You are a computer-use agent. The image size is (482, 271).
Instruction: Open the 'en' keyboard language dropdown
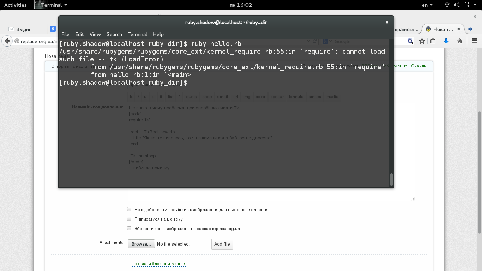(427, 5)
